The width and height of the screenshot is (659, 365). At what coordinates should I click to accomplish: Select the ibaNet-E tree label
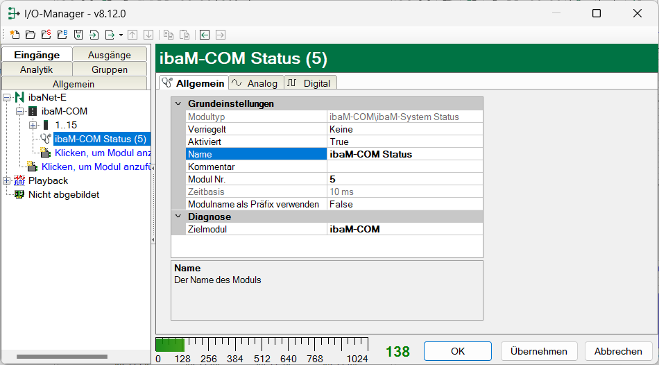[x=47, y=98]
